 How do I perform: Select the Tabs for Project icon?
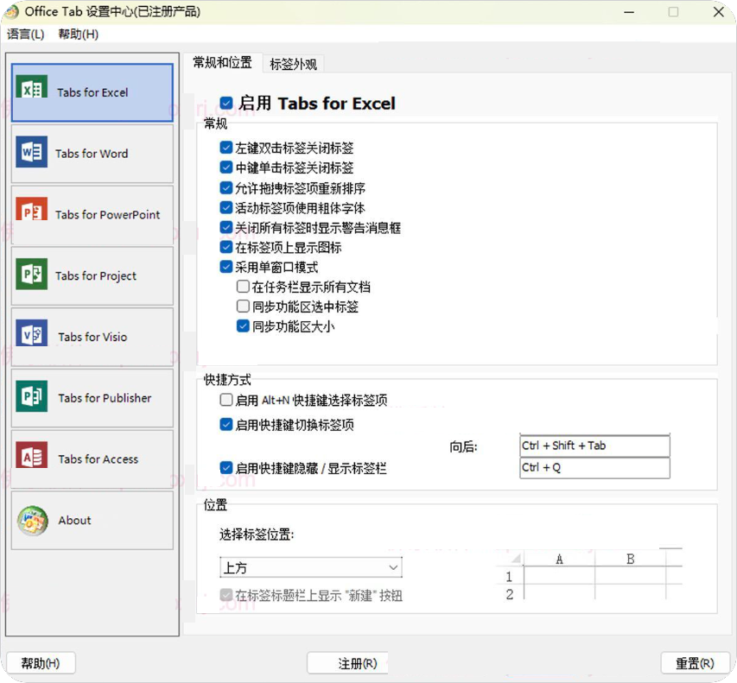point(32,275)
